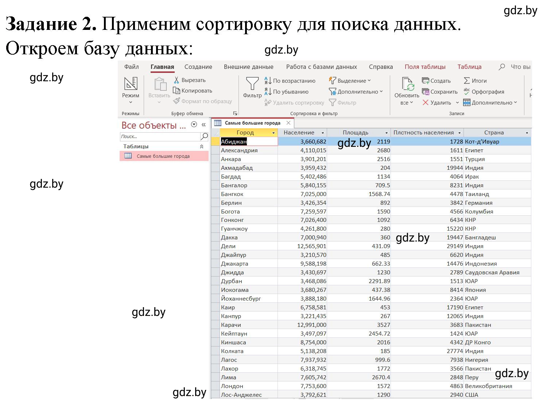Select the row selector for Абиджан
This screenshot has height=411, width=547.
pos(216,141)
